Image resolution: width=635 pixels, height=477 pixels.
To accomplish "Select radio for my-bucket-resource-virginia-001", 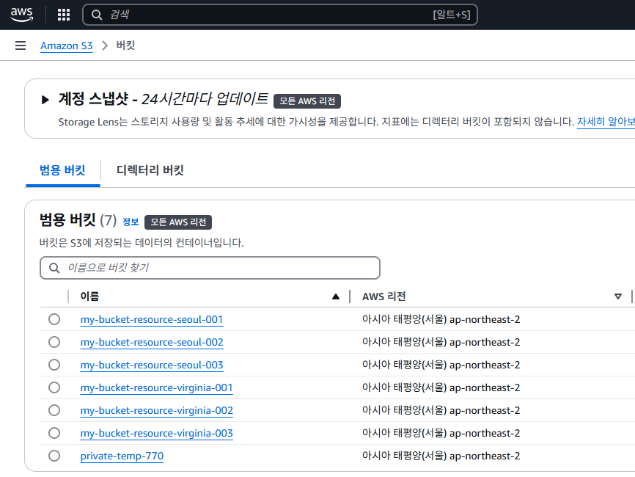I will [x=54, y=387].
